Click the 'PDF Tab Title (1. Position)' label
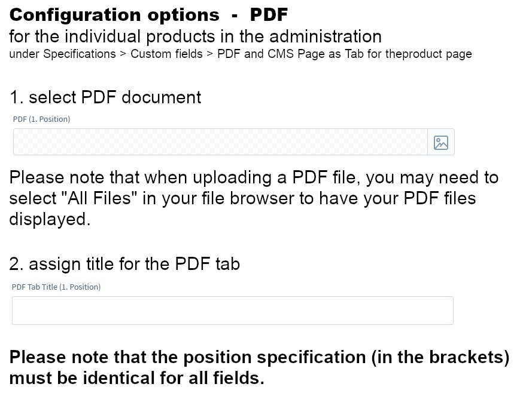Image resolution: width=526 pixels, height=393 pixels. click(56, 287)
